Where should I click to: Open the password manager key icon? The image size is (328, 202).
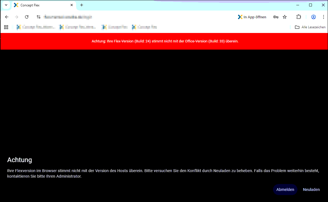tap(276, 17)
